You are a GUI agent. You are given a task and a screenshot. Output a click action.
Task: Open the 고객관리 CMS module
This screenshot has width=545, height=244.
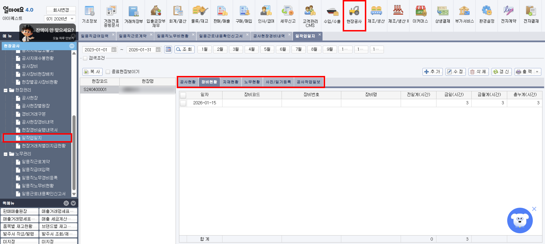[310, 16]
